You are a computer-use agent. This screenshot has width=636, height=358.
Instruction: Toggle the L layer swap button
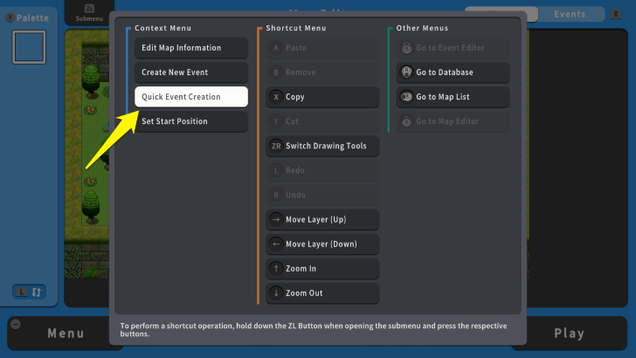click(29, 292)
